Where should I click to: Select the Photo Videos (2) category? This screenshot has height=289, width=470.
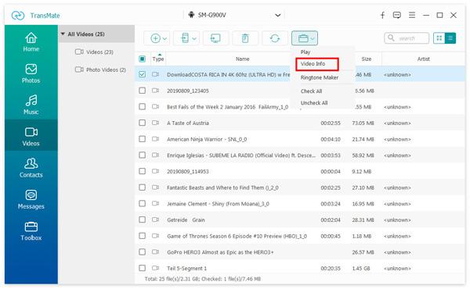click(x=106, y=70)
